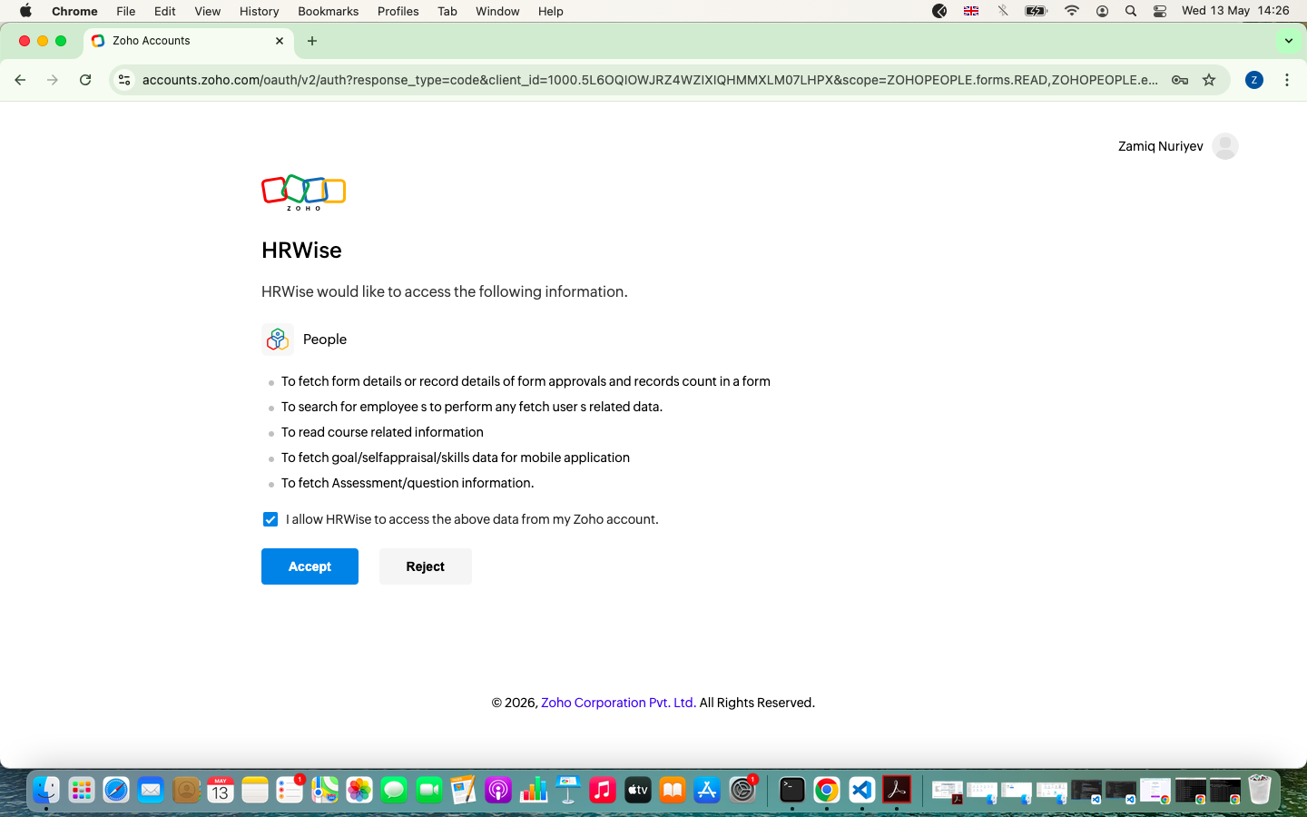Open the Help menu
The height and width of the screenshot is (817, 1307).
[x=551, y=11]
